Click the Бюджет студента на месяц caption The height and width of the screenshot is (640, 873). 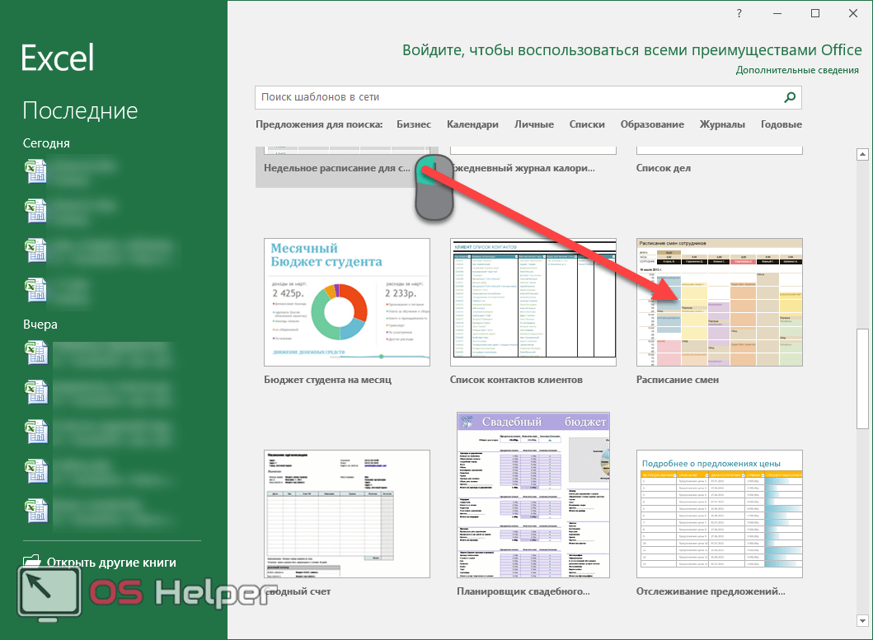click(x=327, y=380)
